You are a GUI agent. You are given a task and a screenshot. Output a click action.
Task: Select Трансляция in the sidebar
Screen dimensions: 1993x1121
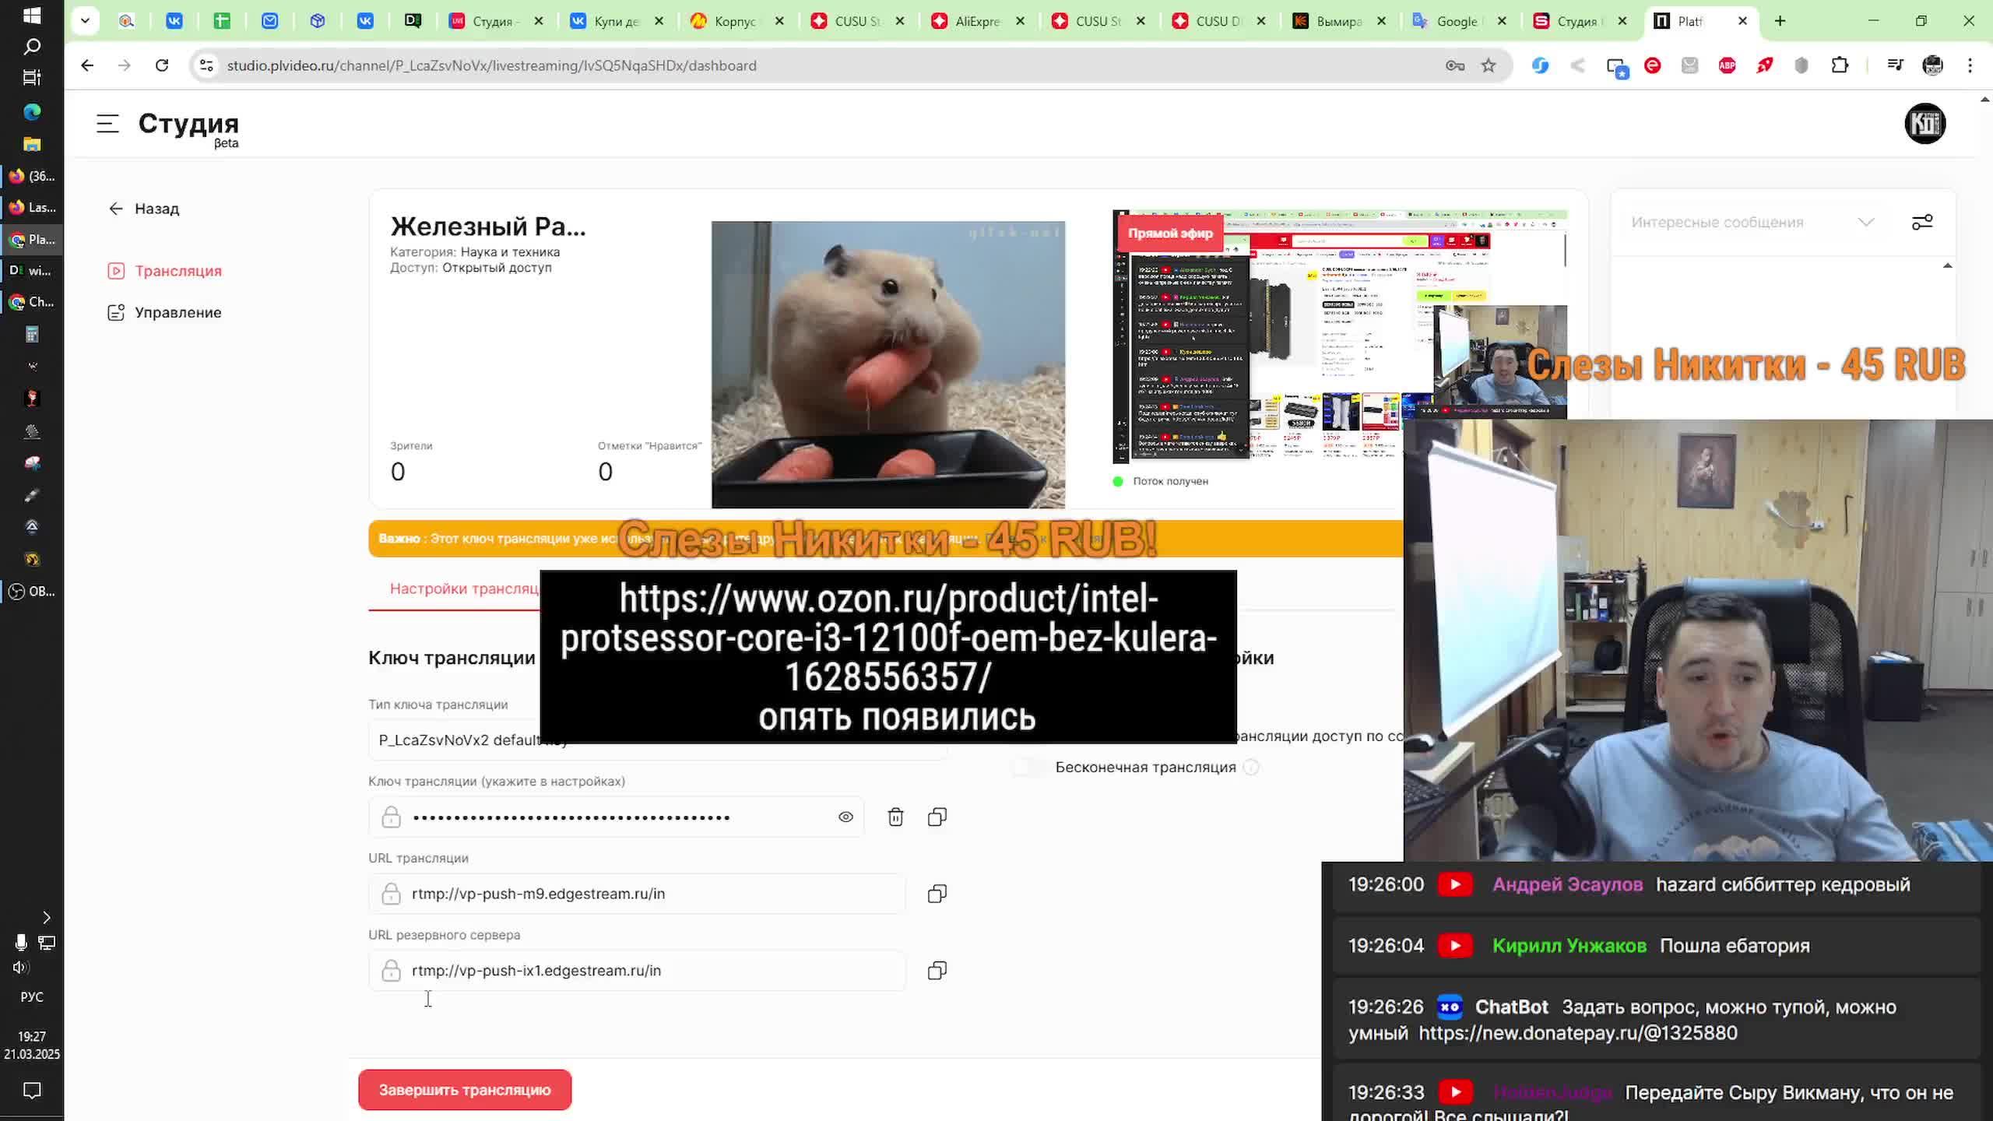coord(178,271)
